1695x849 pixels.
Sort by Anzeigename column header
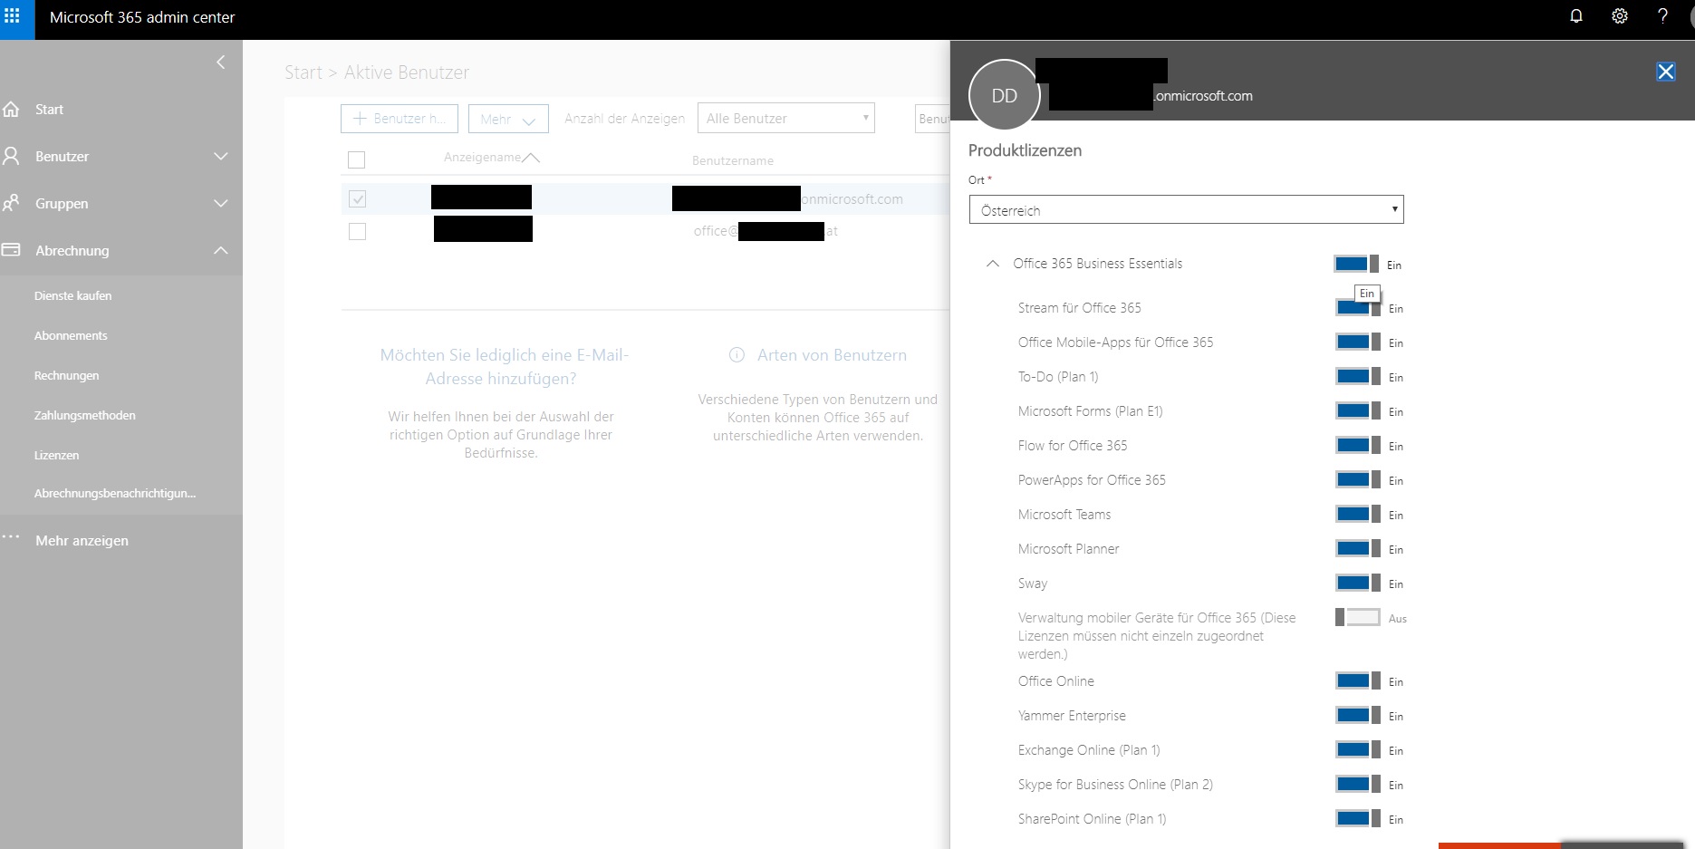[x=491, y=158]
